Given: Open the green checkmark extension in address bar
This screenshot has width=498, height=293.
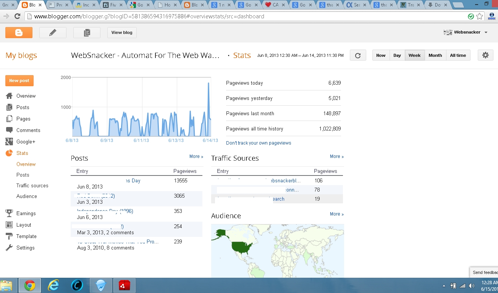Looking at the screenshot, I should pos(471,16).
